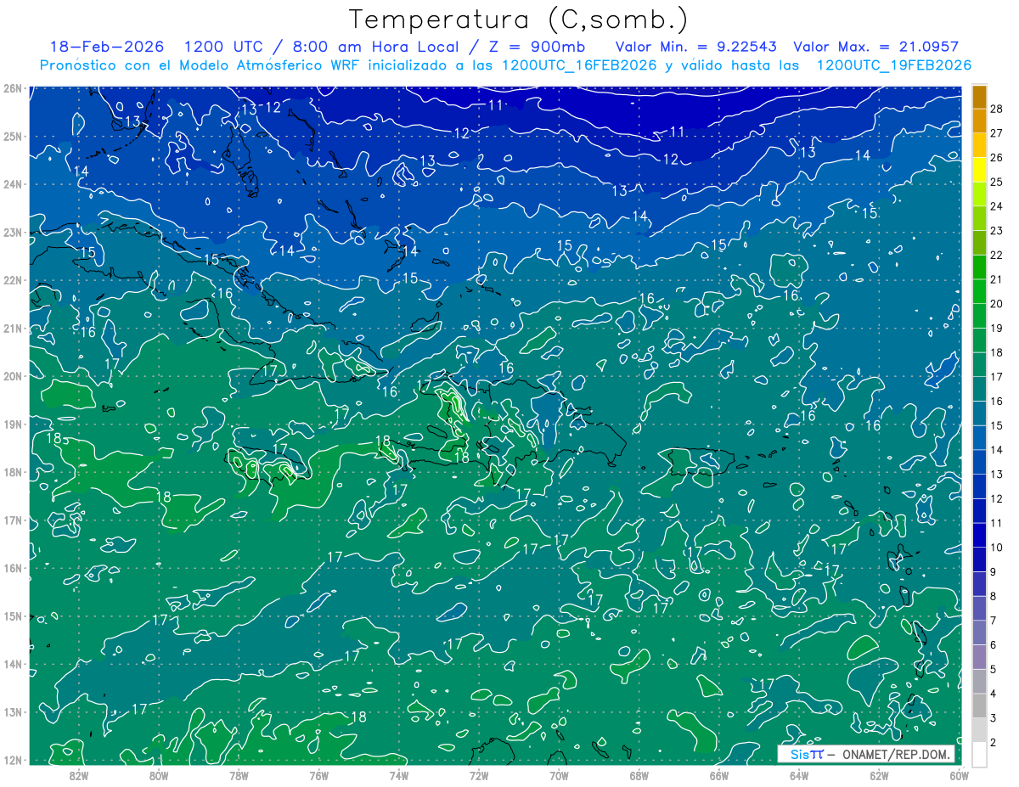The height and width of the screenshot is (787, 1019).
Task: Click the color bar label "25"
Action: point(997,182)
